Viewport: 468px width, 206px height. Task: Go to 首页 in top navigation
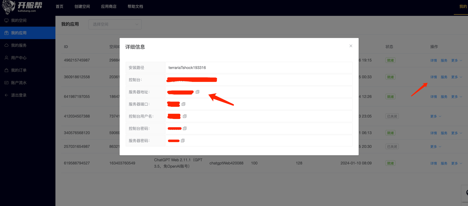click(x=60, y=6)
